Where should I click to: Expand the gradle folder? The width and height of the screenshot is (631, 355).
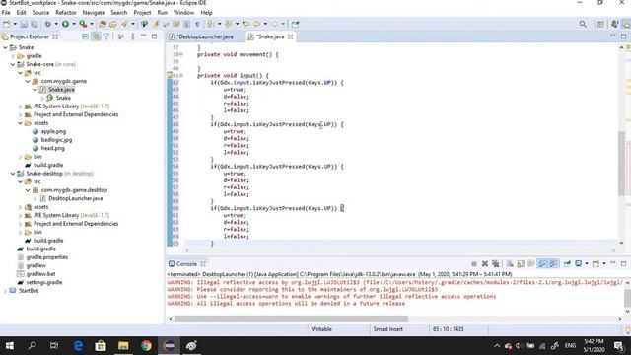pyautogui.click(x=13, y=56)
